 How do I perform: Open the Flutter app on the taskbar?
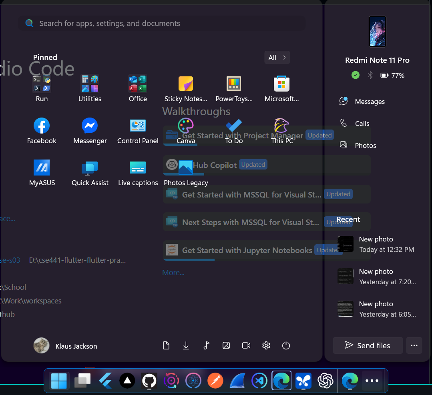105,381
